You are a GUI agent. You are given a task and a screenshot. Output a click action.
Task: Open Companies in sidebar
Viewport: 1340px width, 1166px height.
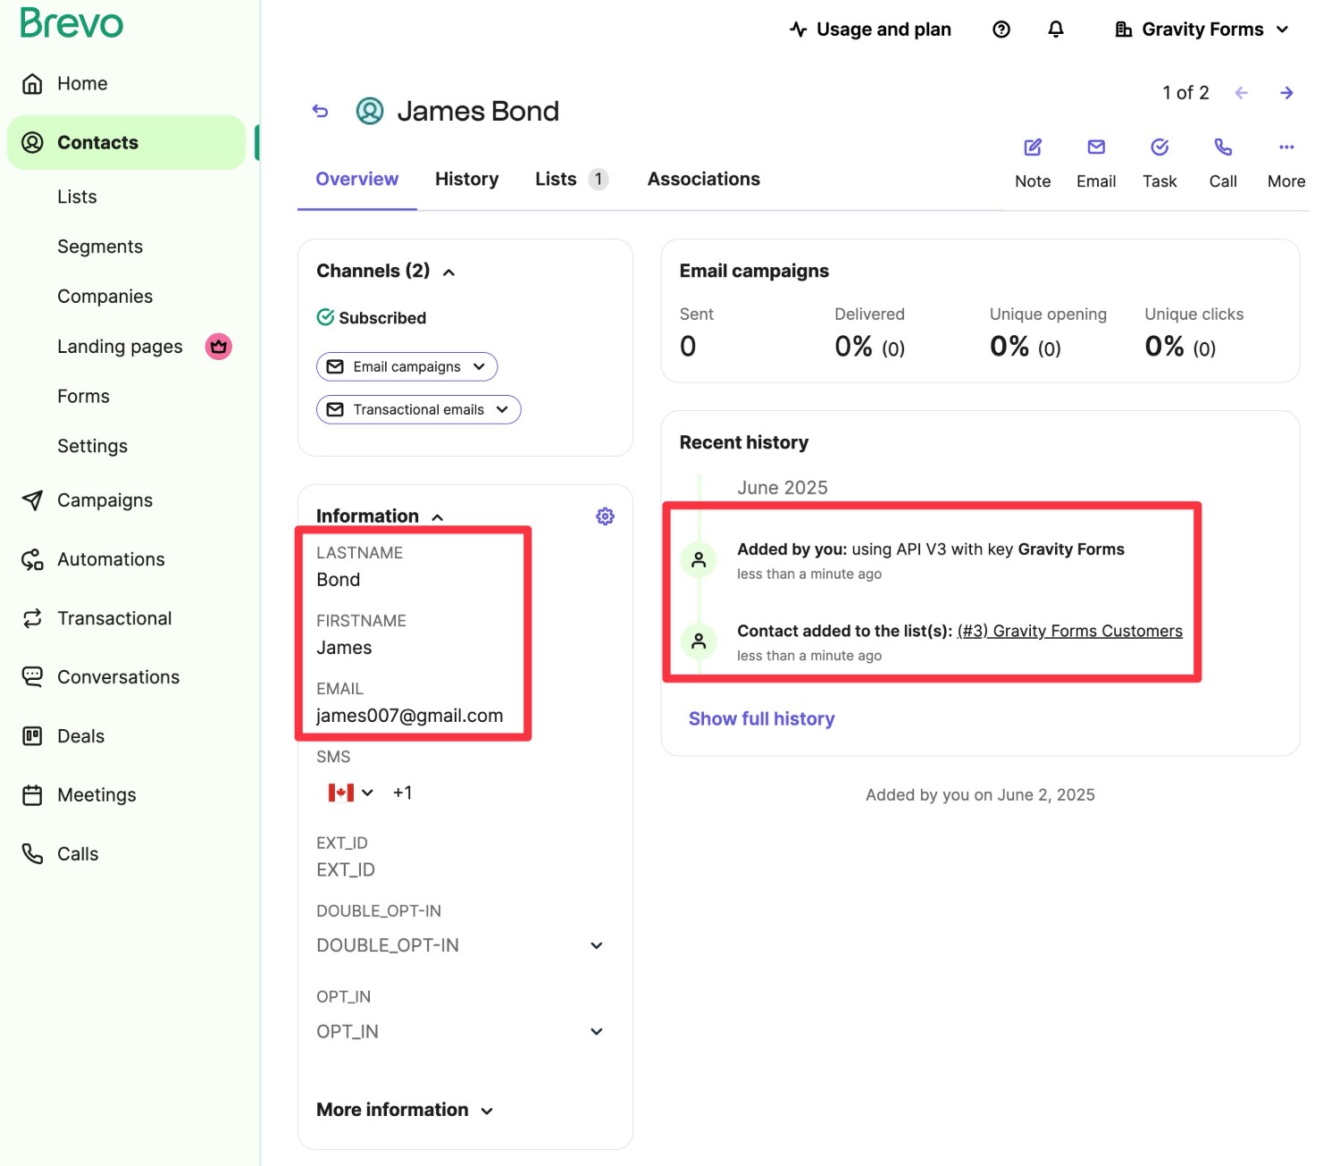105,297
